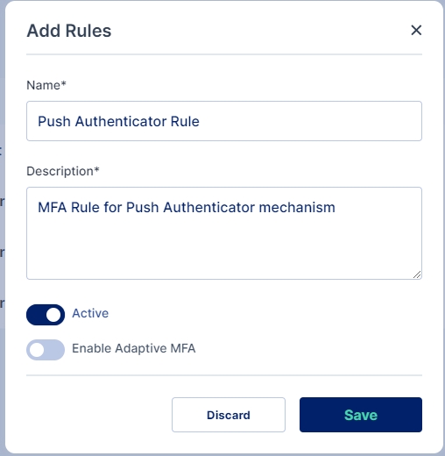This screenshot has height=456, width=445.
Task: Disable the Active toggle switch
Action: [46, 315]
